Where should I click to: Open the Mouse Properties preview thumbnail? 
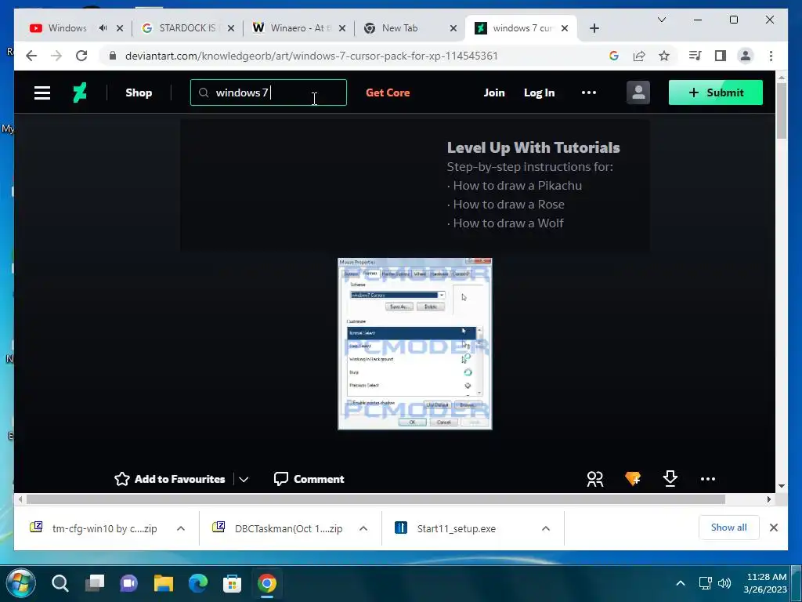click(x=415, y=343)
